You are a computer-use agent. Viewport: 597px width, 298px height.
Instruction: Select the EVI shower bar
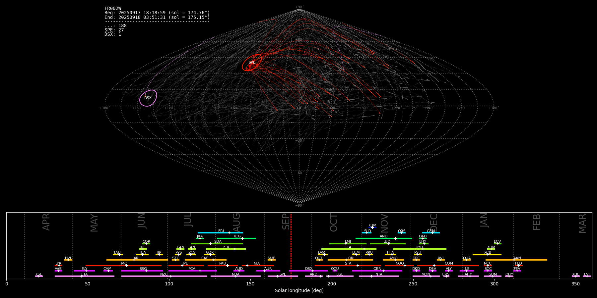(587, 276)
